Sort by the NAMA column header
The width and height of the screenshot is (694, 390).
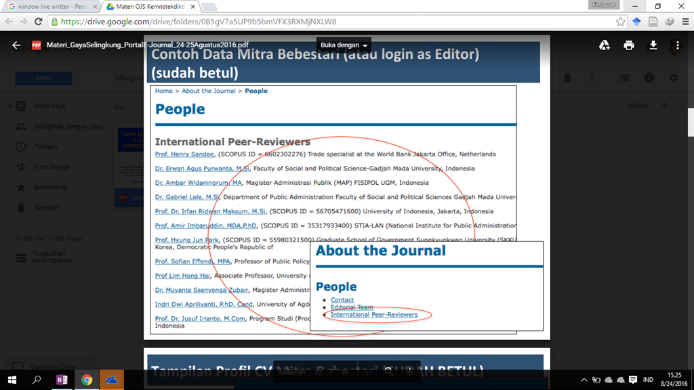pyautogui.click(x=638, y=106)
